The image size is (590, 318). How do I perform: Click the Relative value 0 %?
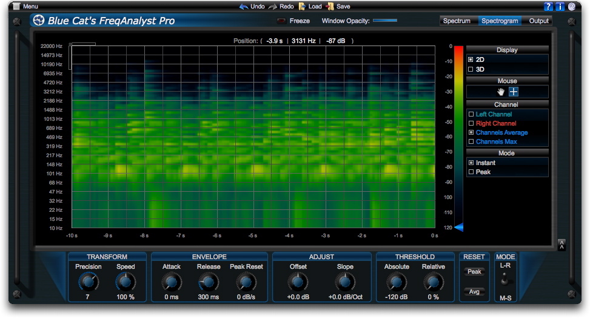pos(433,297)
